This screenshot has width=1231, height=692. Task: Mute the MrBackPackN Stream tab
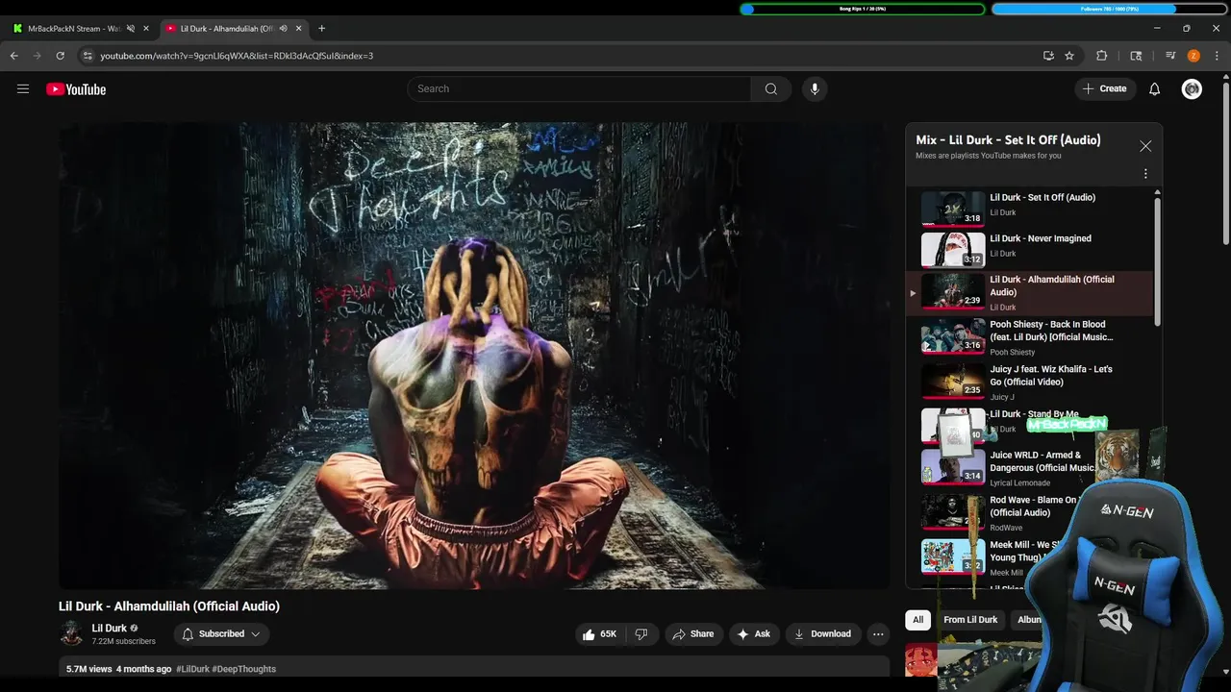pyautogui.click(x=131, y=29)
